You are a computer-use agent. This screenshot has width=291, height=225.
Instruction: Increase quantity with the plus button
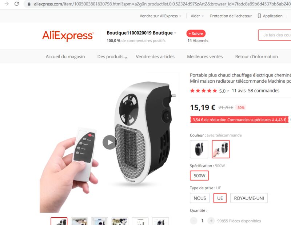(211, 221)
